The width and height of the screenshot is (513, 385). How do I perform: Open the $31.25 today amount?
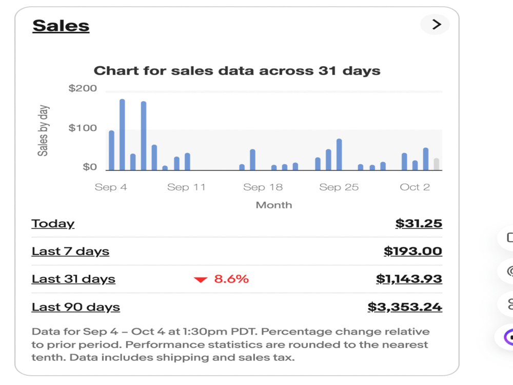tap(419, 223)
